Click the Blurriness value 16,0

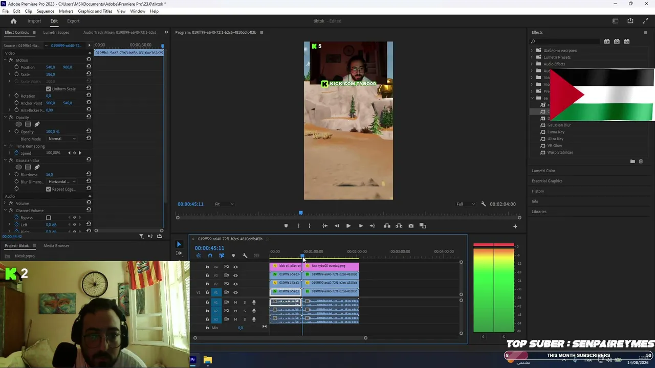[x=50, y=175]
